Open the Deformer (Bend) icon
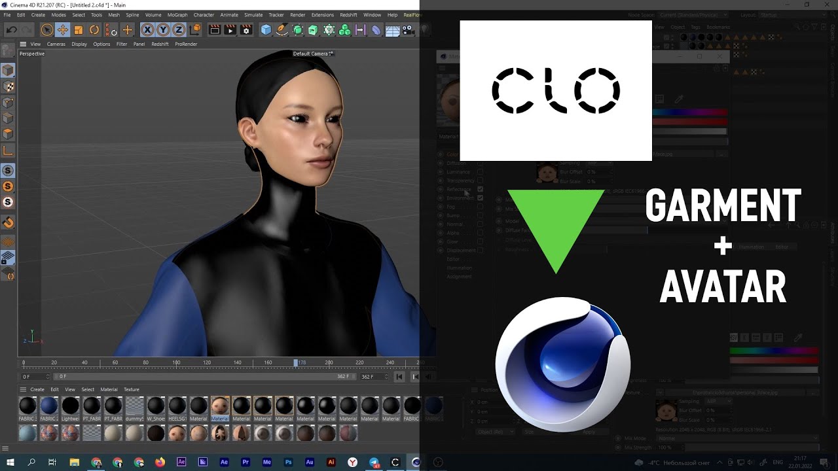 click(376, 29)
